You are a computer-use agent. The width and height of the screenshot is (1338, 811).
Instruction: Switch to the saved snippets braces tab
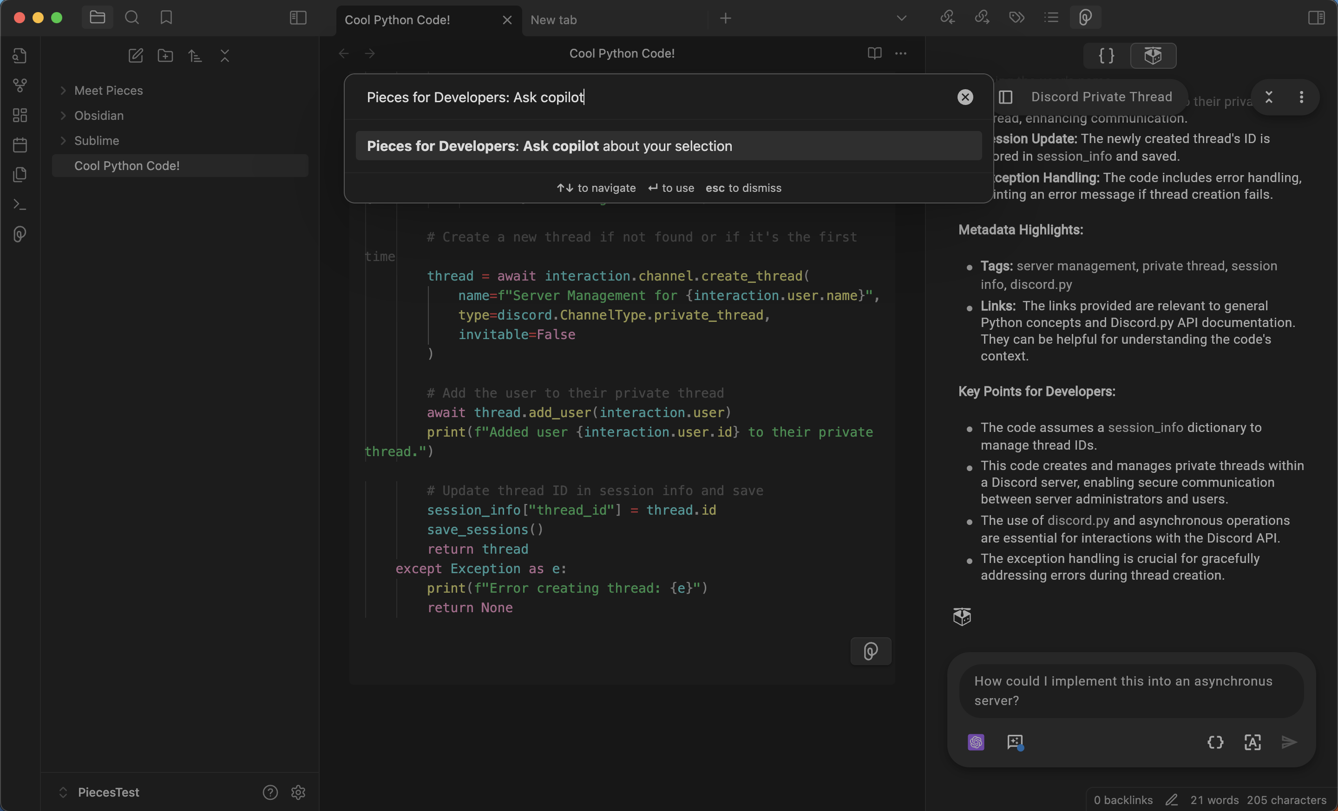1107,55
